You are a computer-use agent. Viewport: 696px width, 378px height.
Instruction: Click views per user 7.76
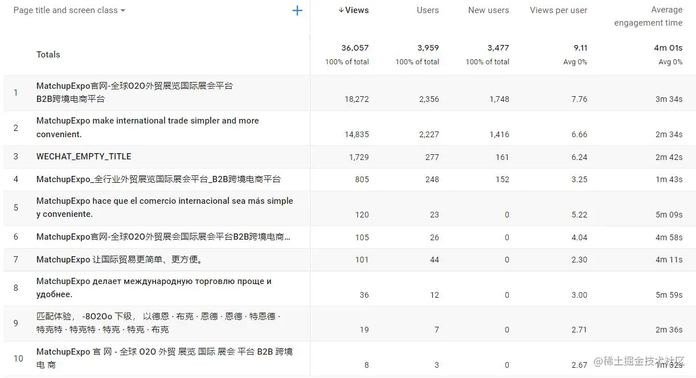tap(579, 99)
